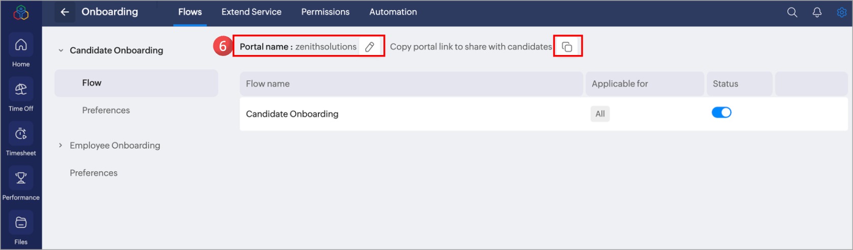Collapse the Candidate Onboarding section
The height and width of the screenshot is (250, 853).
[61, 50]
